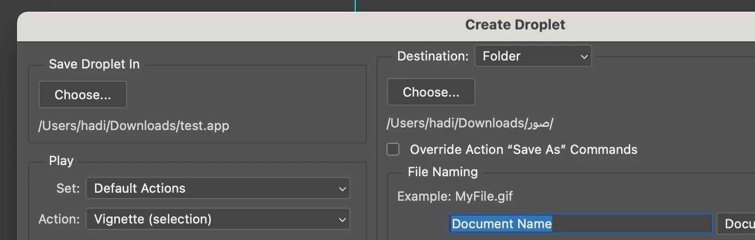755x240 pixels.
Task: Click the destination path /Users/hadi/Downloads/صور/
Action: pyautogui.click(x=470, y=123)
